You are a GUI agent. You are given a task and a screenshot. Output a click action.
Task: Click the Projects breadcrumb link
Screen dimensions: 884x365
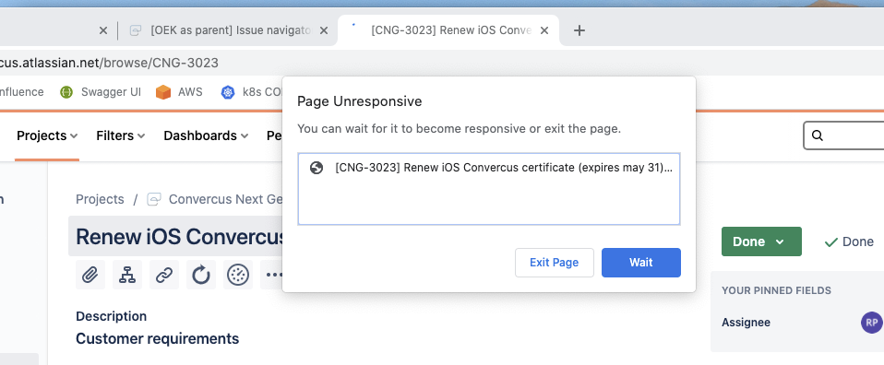(x=100, y=199)
